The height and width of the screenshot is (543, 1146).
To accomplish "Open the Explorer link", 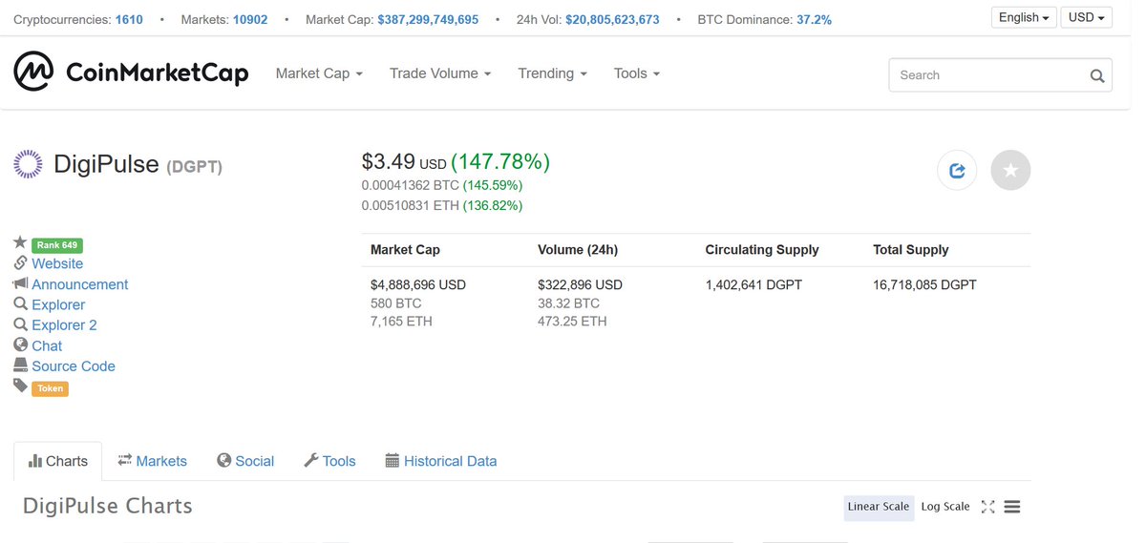I will coord(58,304).
